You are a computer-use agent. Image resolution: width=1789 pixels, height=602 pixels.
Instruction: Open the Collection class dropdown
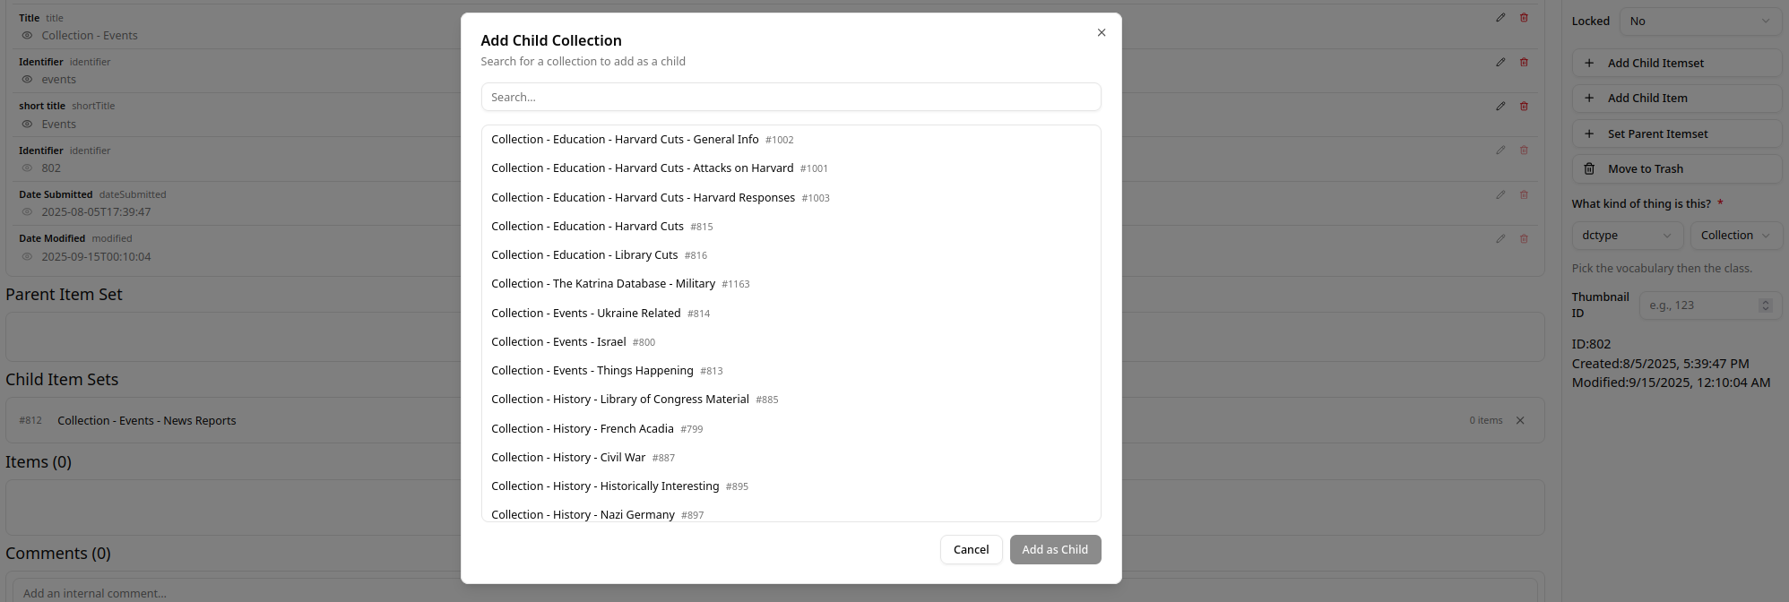pyautogui.click(x=1736, y=236)
